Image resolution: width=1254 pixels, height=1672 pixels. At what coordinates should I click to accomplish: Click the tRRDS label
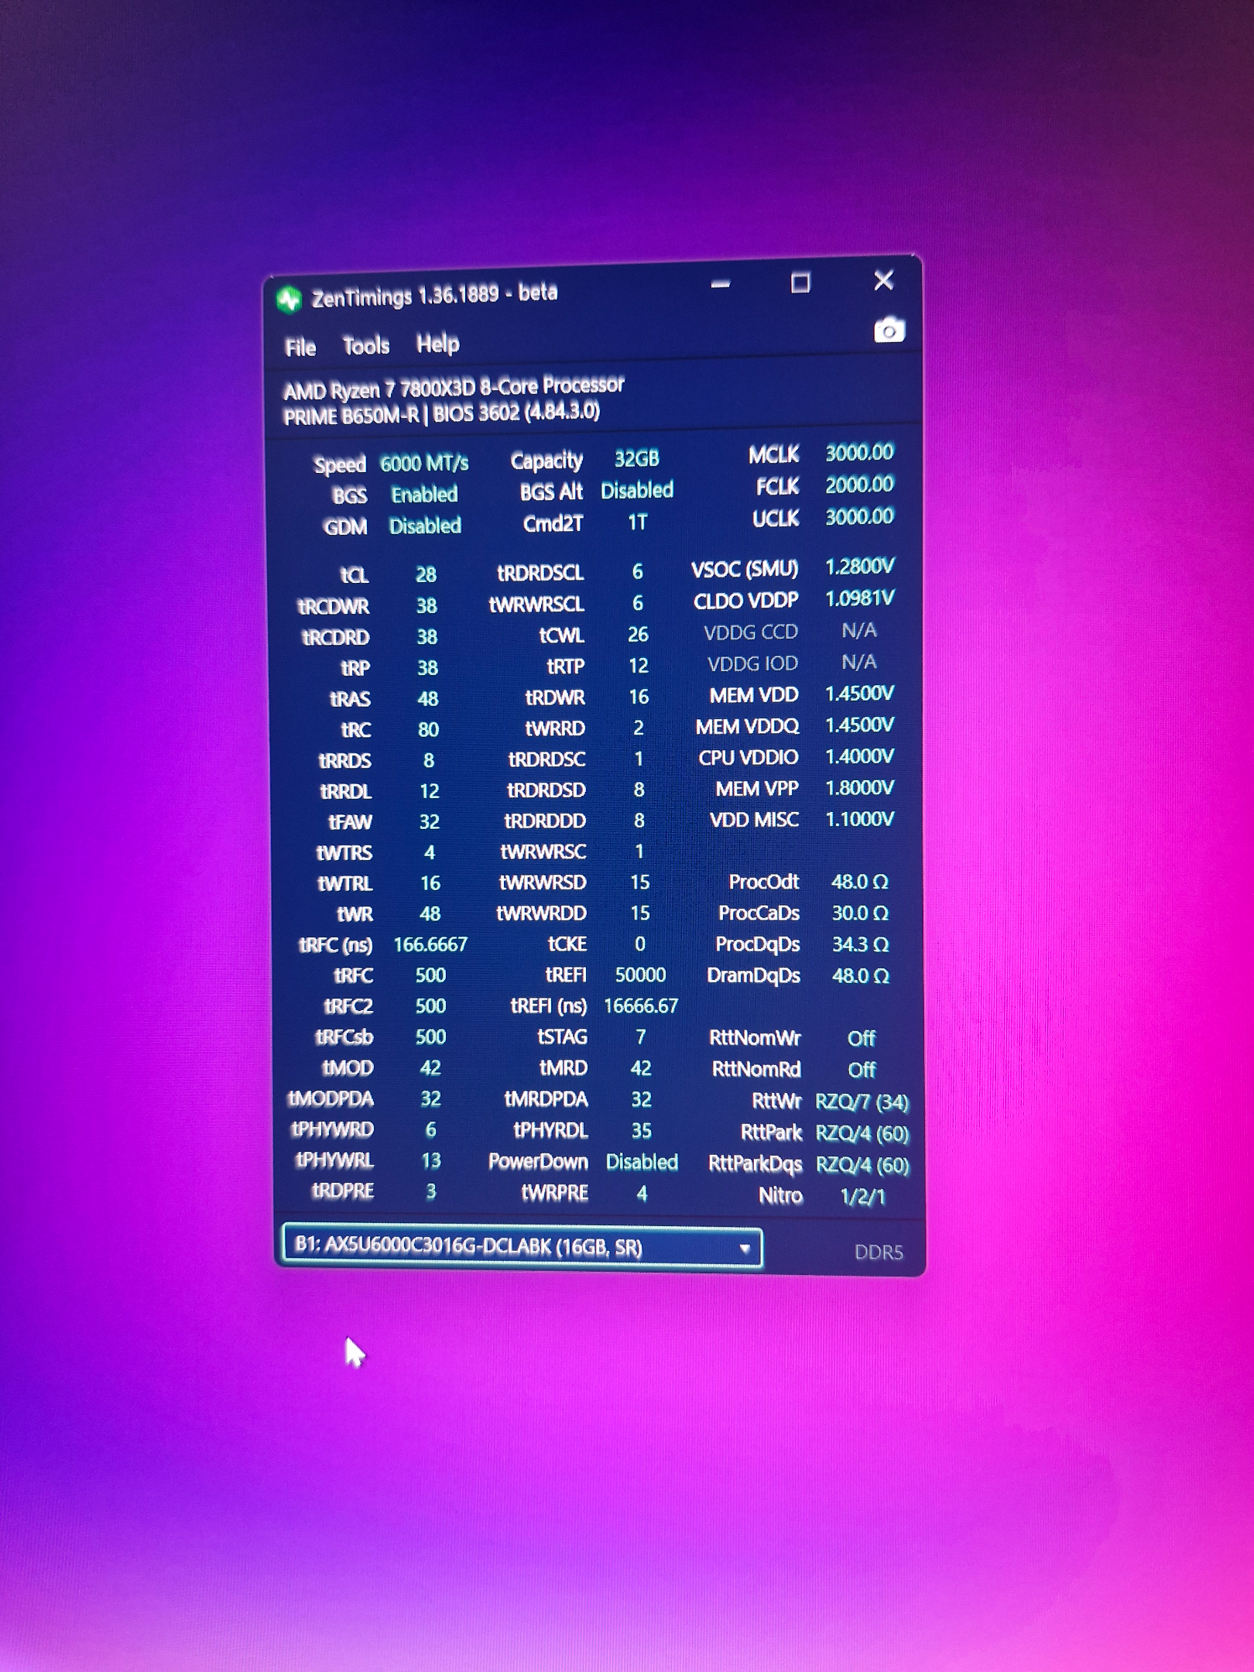click(344, 761)
